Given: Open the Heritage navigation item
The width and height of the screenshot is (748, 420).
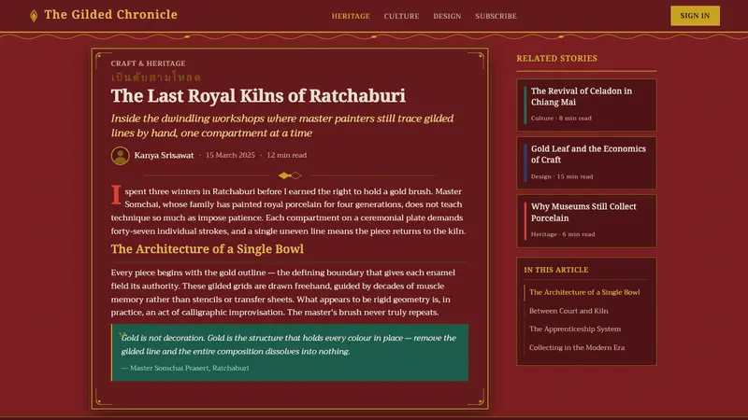Looking at the screenshot, I should click(x=351, y=16).
